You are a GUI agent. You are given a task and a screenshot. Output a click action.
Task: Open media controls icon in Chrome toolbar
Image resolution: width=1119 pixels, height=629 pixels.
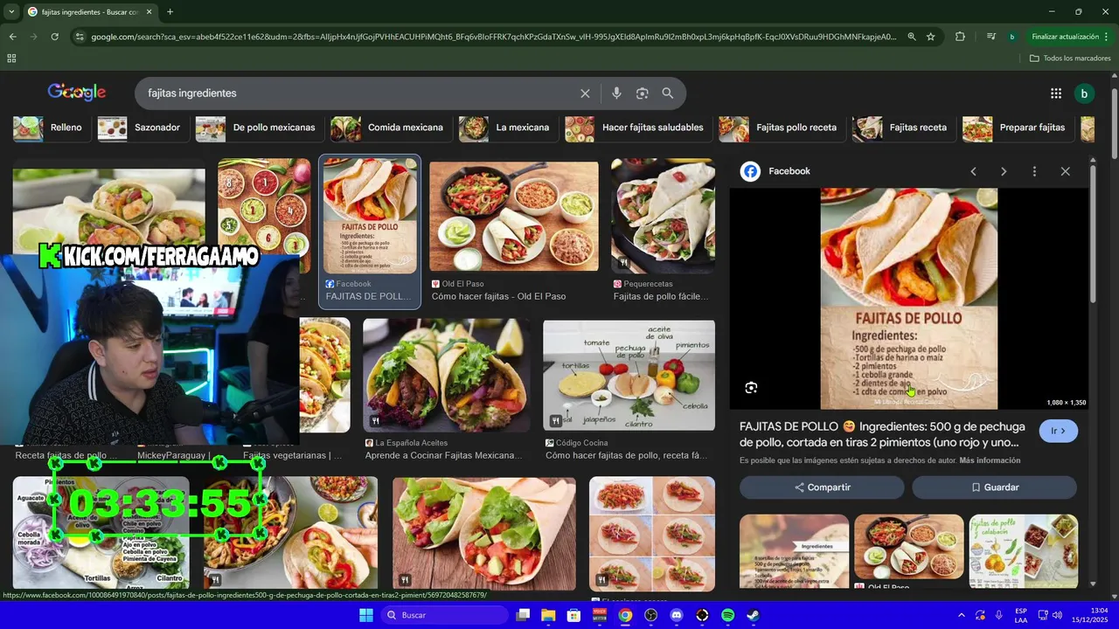(990, 37)
